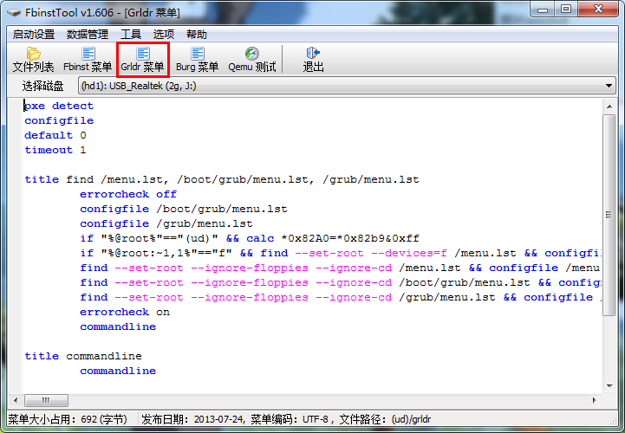Open the Burg 菜单 editor
Image resolution: width=625 pixels, height=433 pixels.
click(198, 60)
